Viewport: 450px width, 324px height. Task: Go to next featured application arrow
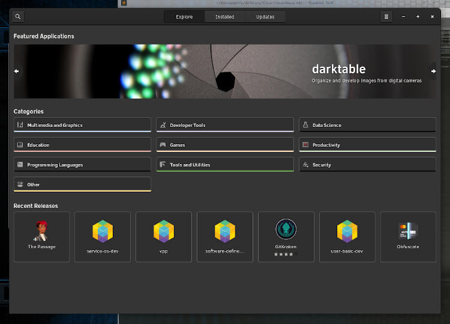pyautogui.click(x=433, y=71)
